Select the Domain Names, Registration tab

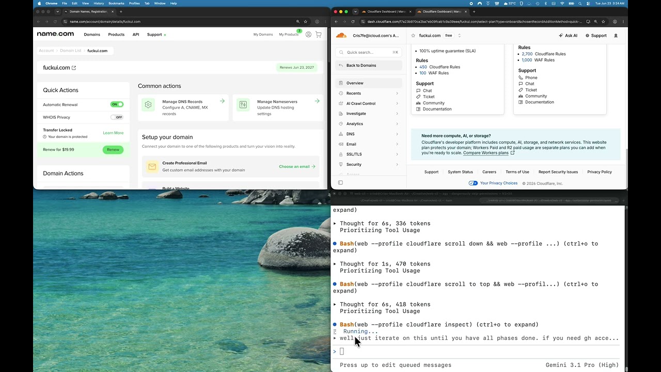(x=88, y=11)
